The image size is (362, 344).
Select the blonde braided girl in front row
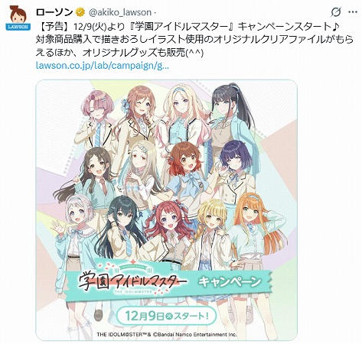coord(212,229)
